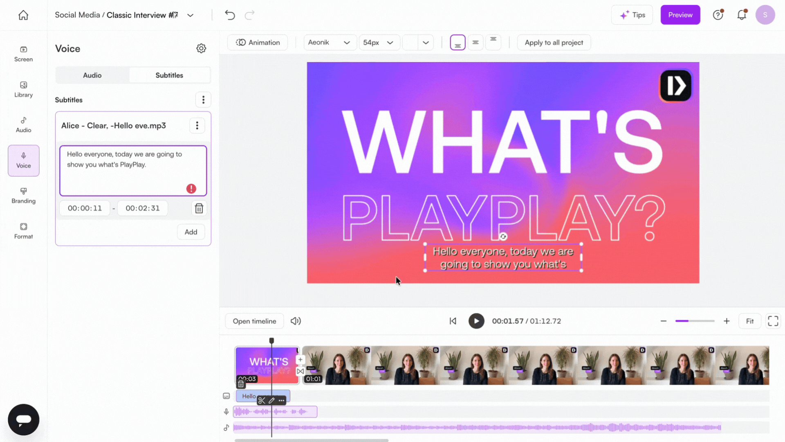Open the Branding panel in sidebar

23,196
